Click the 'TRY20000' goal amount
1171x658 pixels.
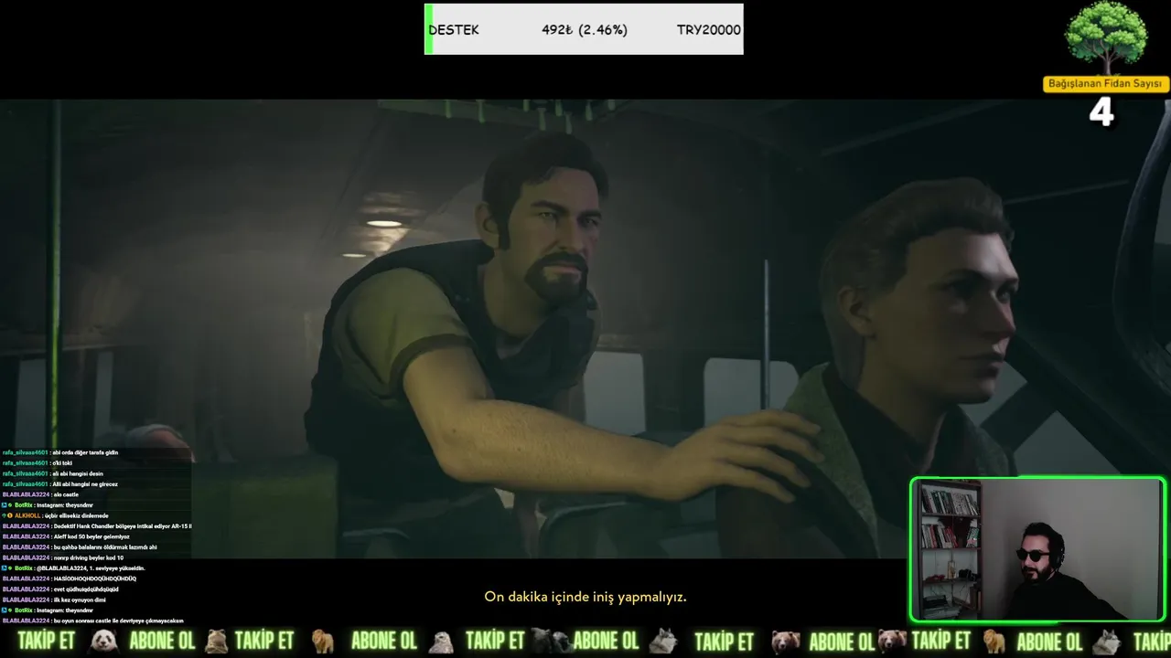708,30
